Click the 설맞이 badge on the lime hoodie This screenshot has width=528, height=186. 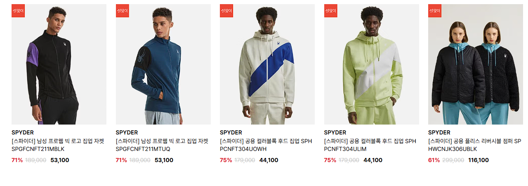point(331,11)
